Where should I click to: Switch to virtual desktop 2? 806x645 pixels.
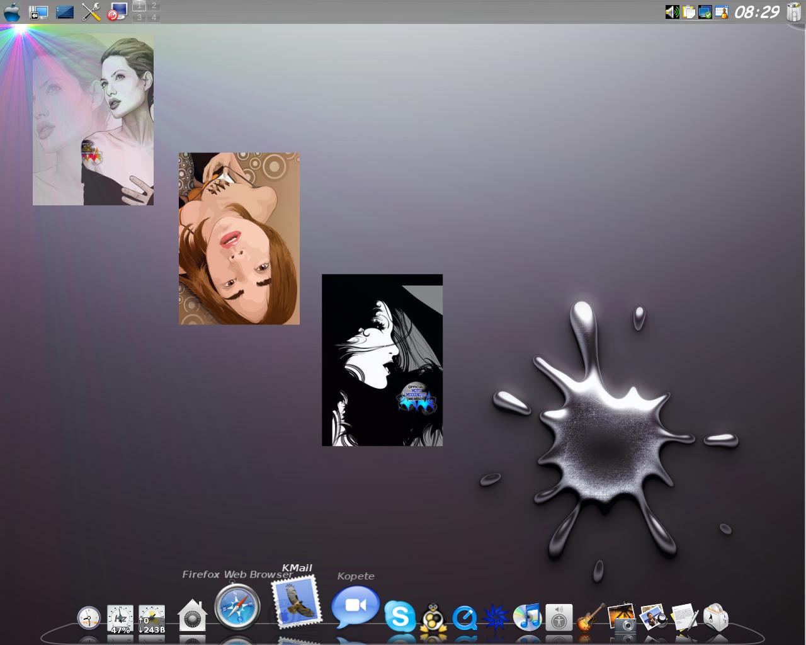[154, 6]
